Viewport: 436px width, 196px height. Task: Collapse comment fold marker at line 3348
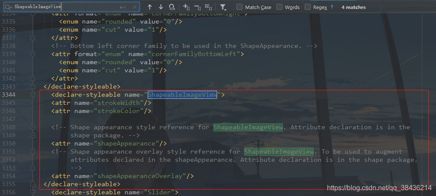(x=33, y=127)
